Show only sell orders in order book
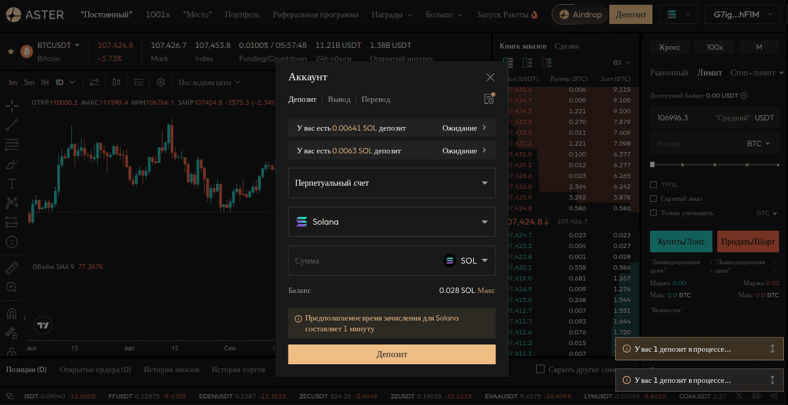The image size is (788, 405). 546,62
